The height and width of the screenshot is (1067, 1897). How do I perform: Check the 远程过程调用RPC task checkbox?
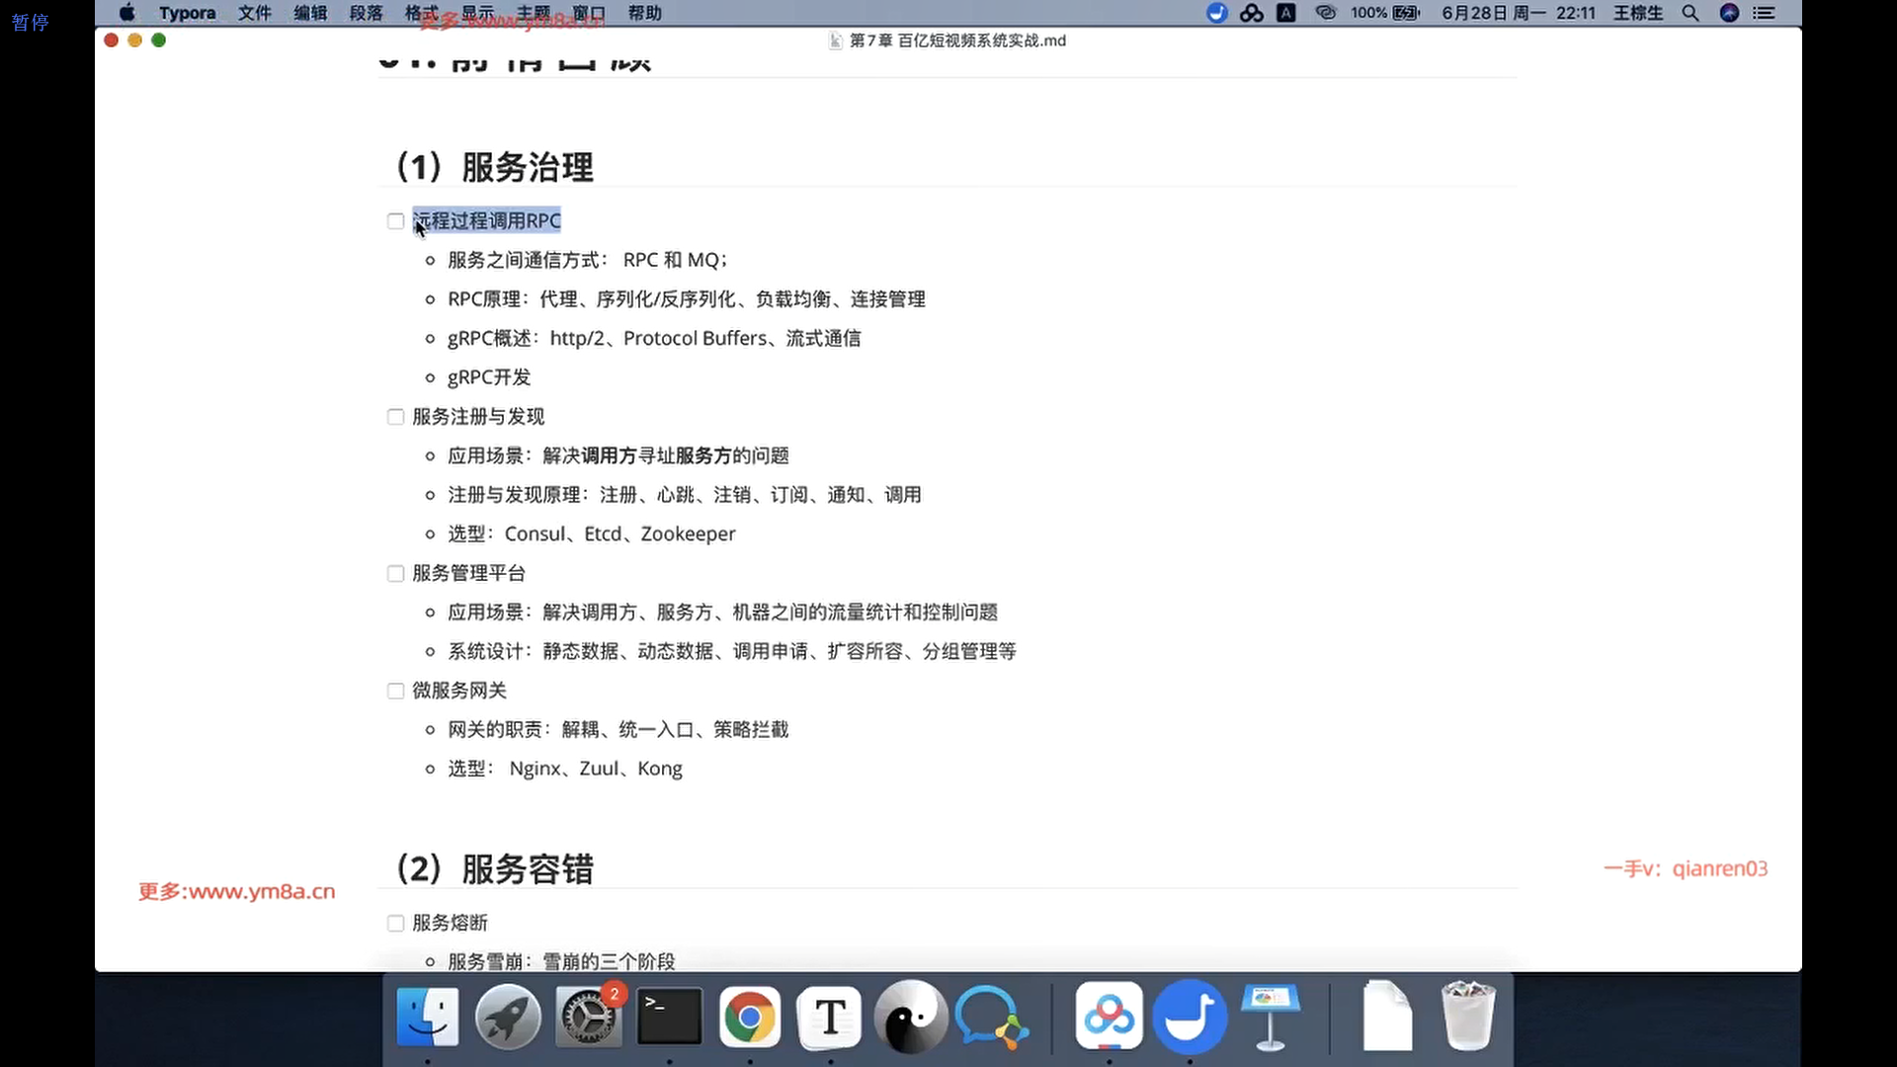396,221
